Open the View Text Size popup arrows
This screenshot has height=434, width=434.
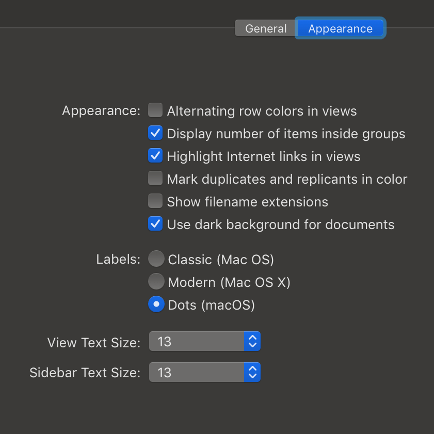[x=252, y=341]
